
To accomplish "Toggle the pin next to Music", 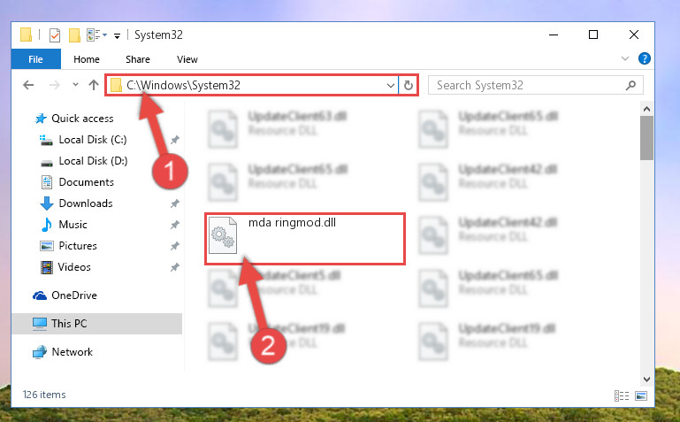I will [175, 225].
